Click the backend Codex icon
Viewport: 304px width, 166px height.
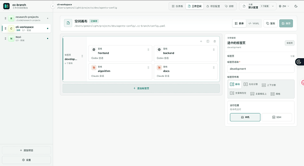click(159, 49)
